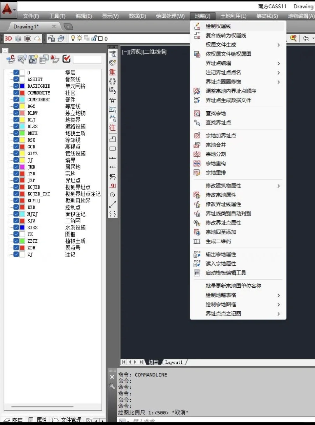Click the padlock unlock icon in top toolbar

pos(94,38)
